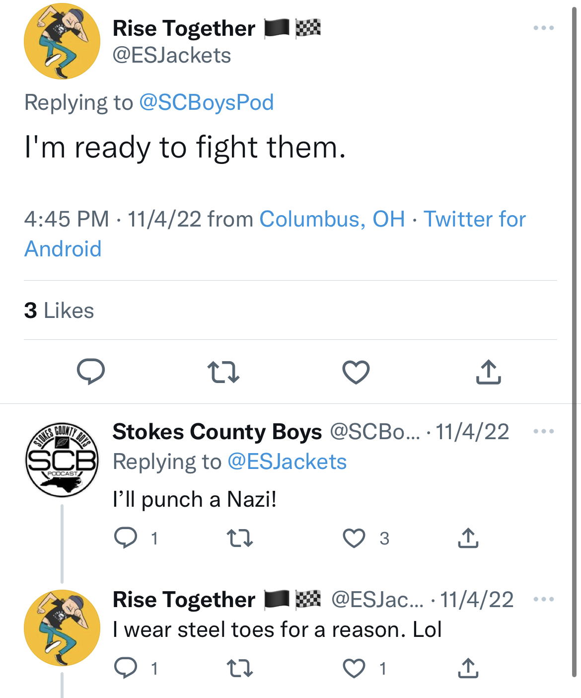Open more options on "steel toes" reply
This screenshot has height=698, width=581.
pyautogui.click(x=543, y=599)
